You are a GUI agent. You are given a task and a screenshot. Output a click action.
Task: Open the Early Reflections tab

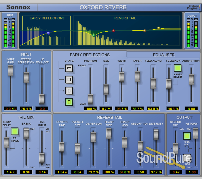pos(90,55)
